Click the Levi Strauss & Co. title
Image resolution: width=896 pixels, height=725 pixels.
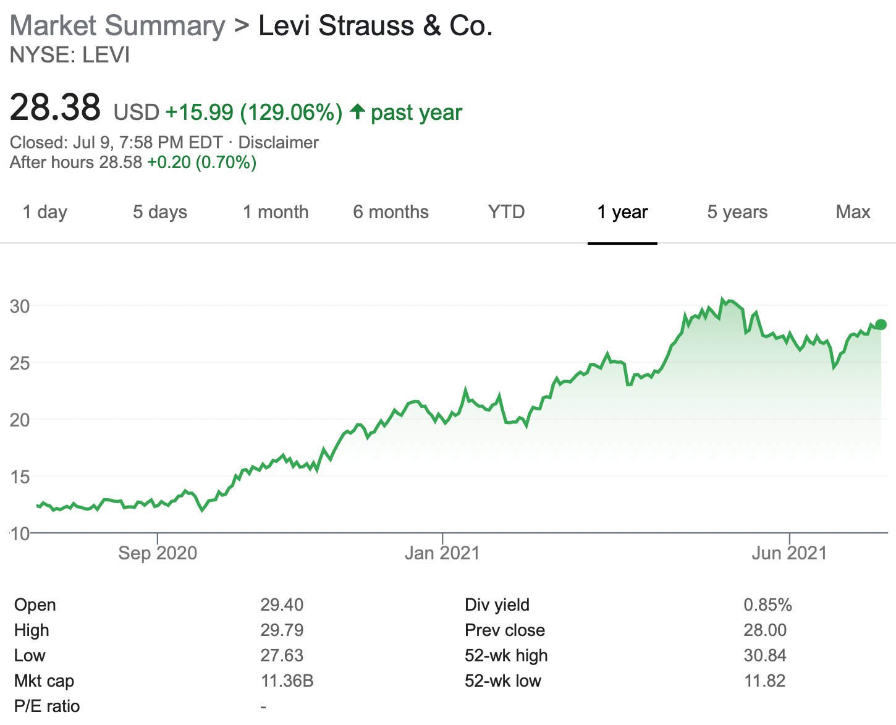[375, 26]
